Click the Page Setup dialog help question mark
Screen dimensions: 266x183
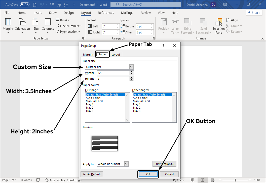point(163,45)
